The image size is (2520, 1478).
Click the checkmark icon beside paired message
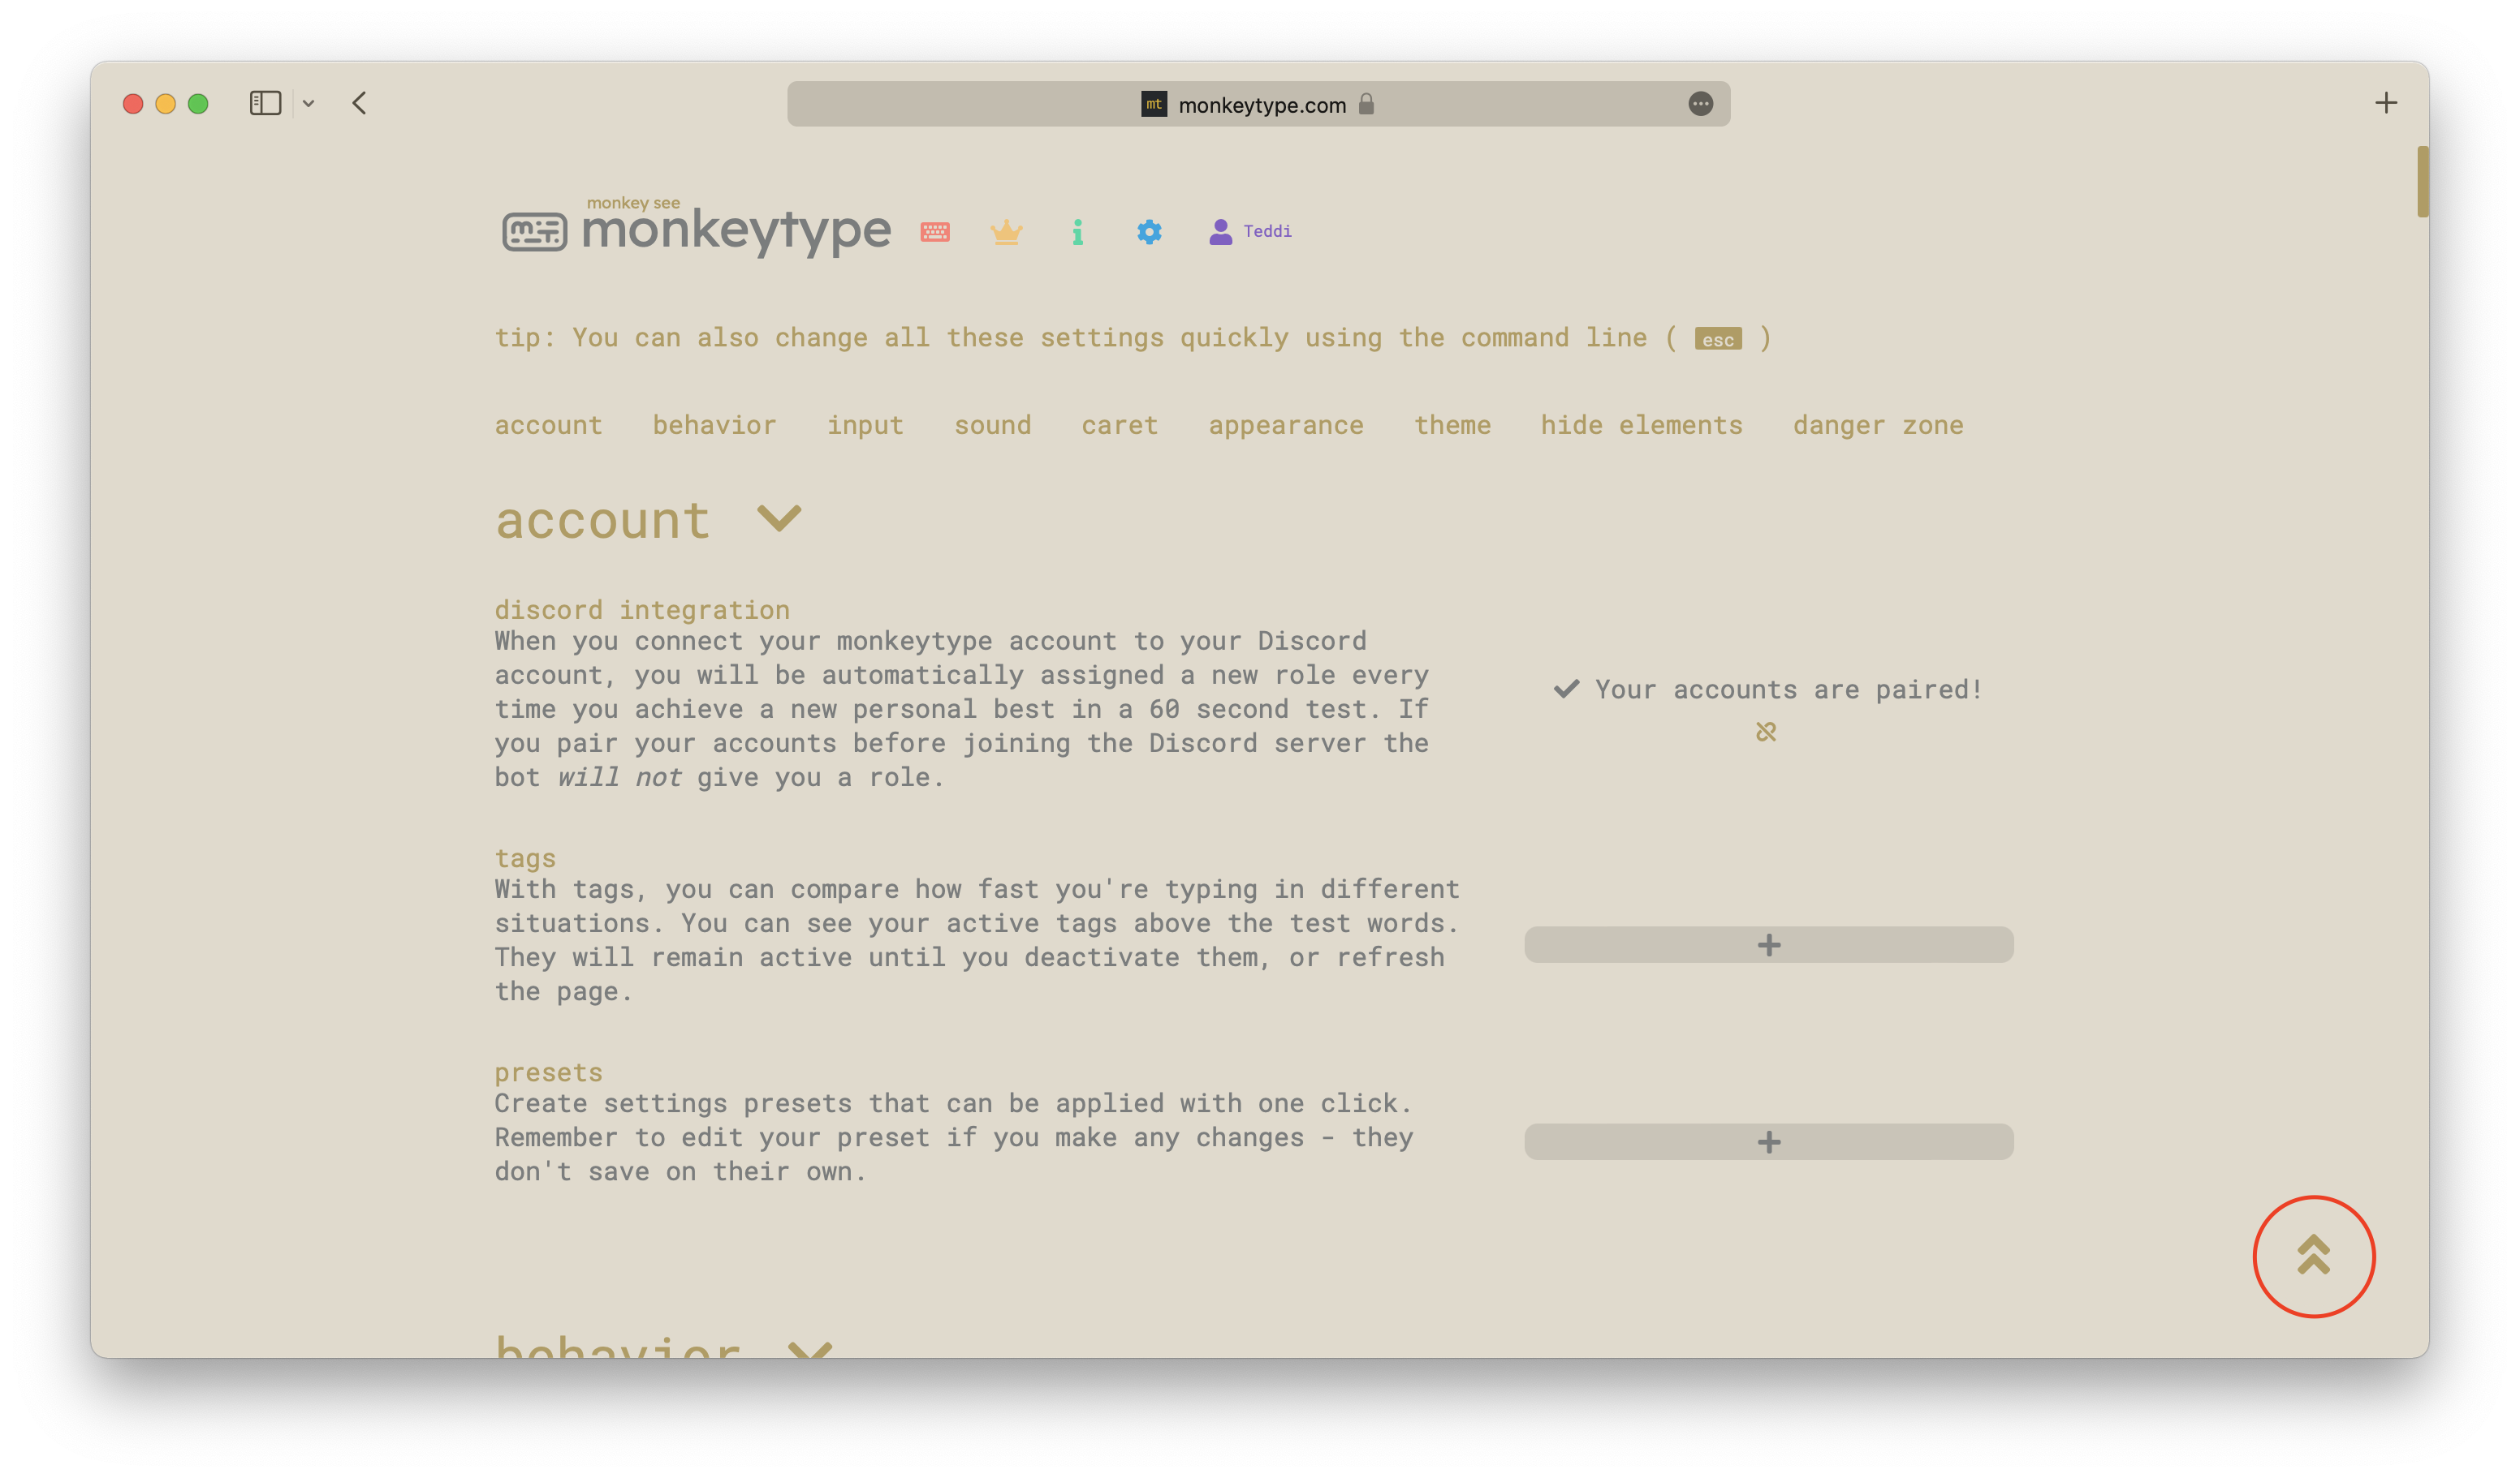pos(1566,690)
